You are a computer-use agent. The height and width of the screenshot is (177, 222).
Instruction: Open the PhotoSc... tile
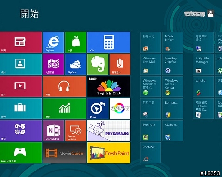(x=150, y=153)
